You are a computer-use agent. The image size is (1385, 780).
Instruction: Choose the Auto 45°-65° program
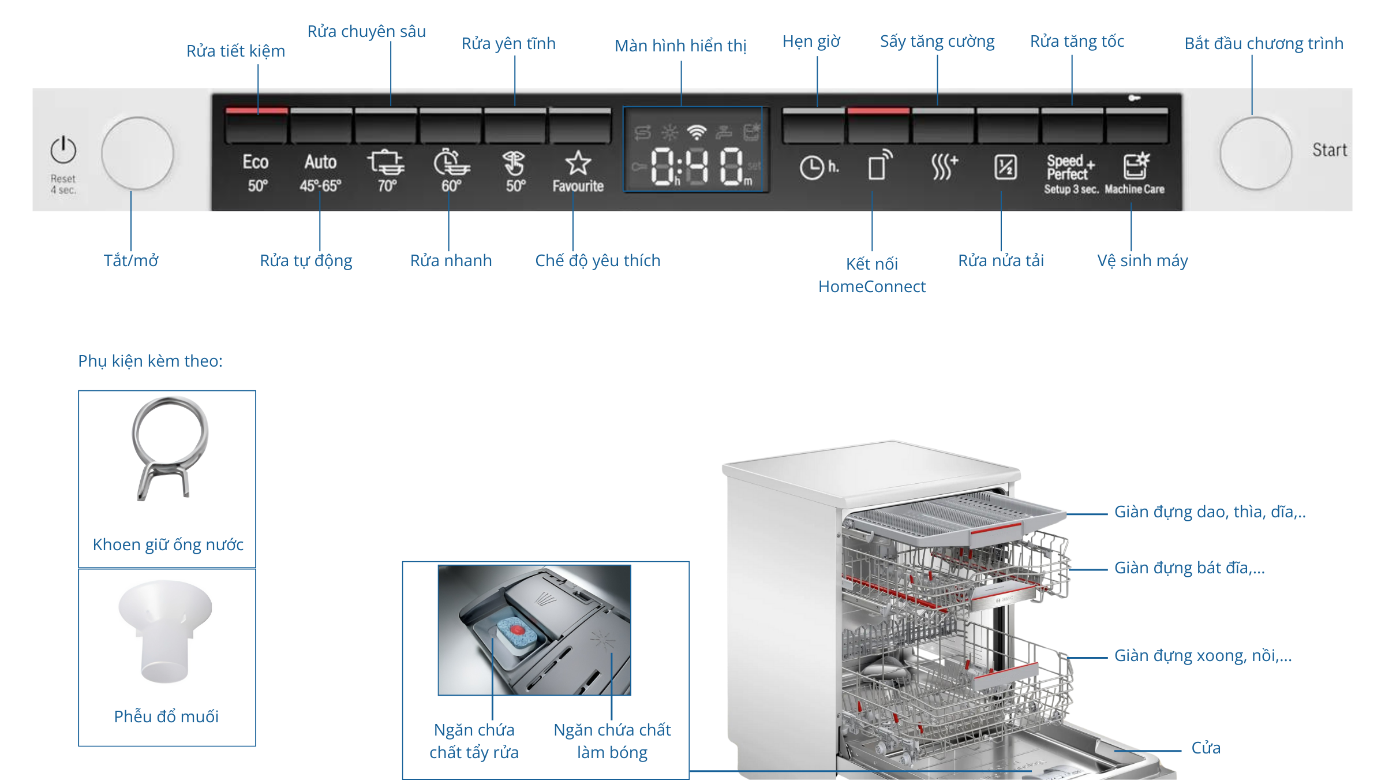pos(320,172)
